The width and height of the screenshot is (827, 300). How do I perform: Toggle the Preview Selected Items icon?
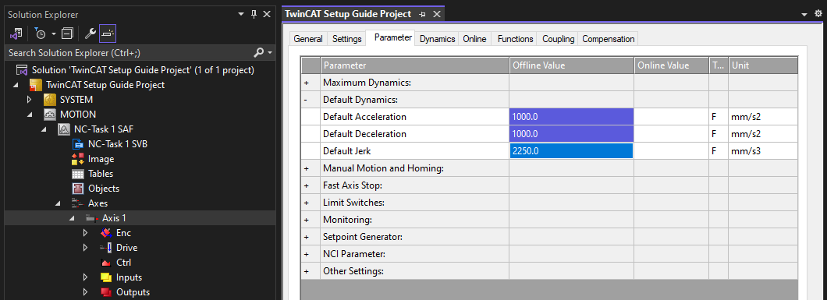[x=108, y=34]
